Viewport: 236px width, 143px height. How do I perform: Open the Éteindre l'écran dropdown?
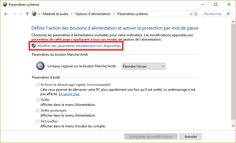point(143,66)
